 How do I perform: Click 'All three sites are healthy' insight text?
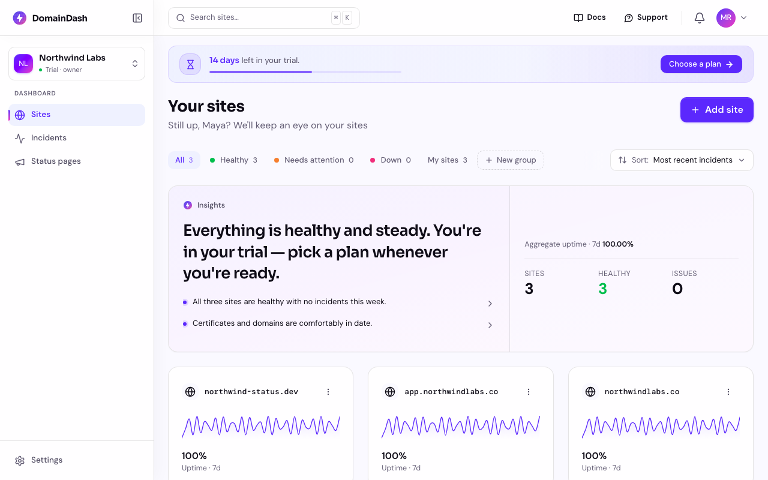289,302
